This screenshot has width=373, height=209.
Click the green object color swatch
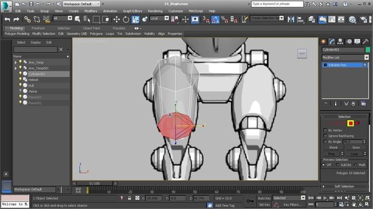(x=368, y=49)
